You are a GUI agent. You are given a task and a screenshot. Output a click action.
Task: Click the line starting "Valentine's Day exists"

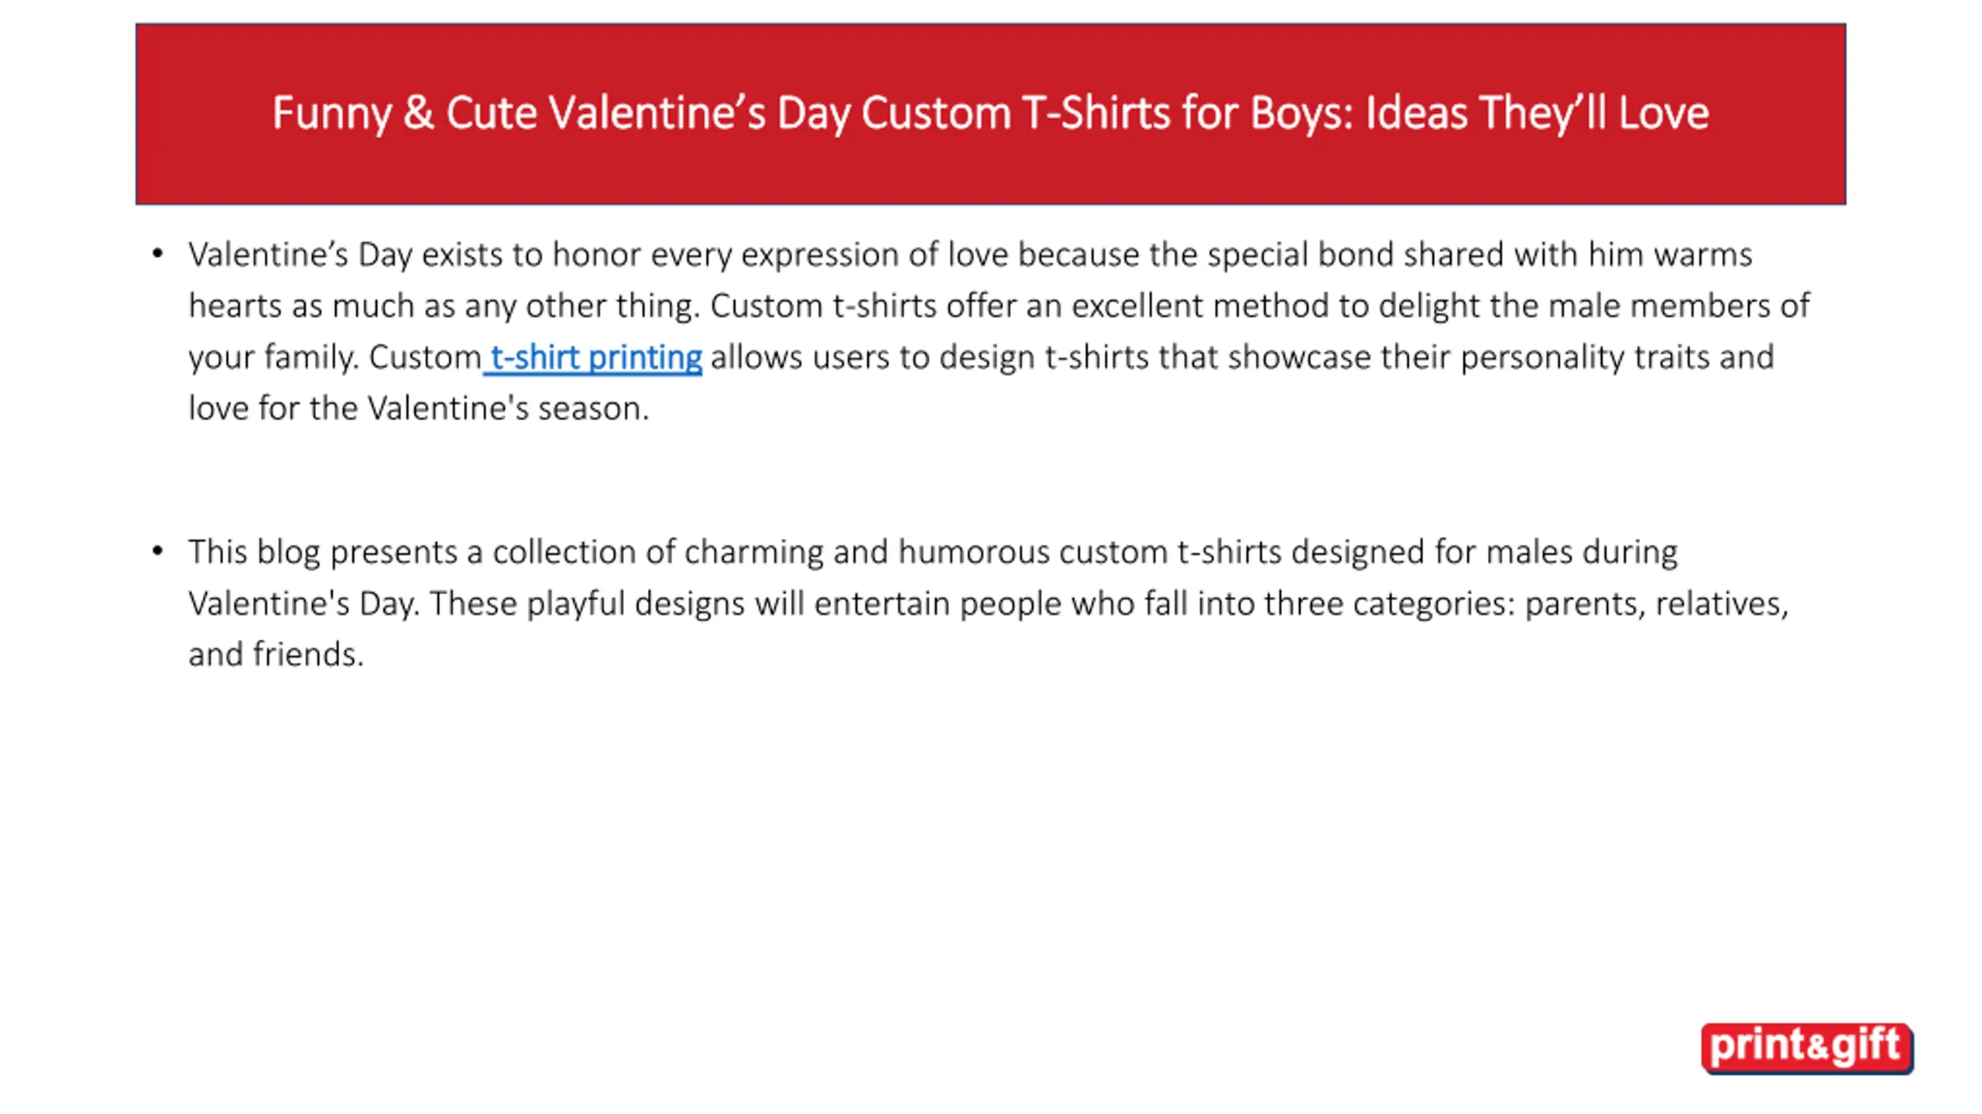pos(970,255)
